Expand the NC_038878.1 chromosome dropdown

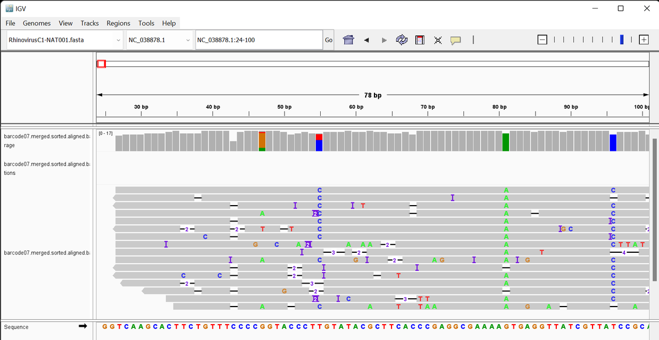tap(159, 40)
